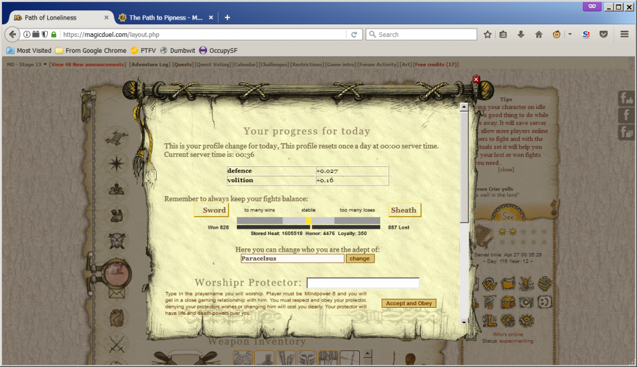This screenshot has width=637, height=367.
Task: Close the scroll popup with red X
Action: coord(476,80)
